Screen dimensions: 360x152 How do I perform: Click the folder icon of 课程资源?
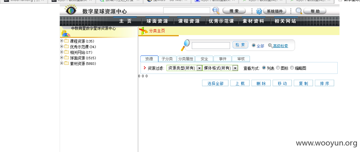67,41
